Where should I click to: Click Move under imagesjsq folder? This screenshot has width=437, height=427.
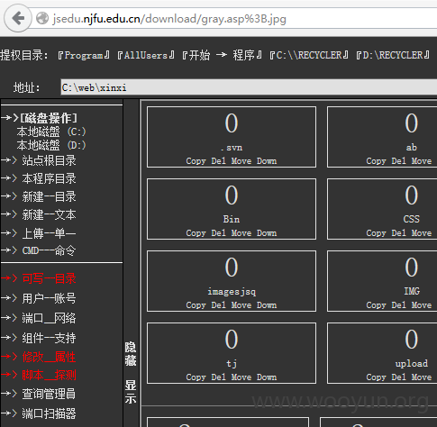[241, 305]
